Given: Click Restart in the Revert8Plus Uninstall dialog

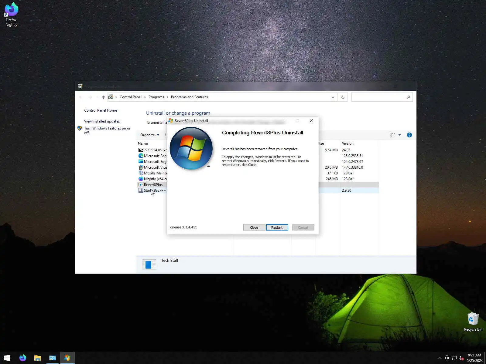Looking at the screenshot, I should pos(277,227).
